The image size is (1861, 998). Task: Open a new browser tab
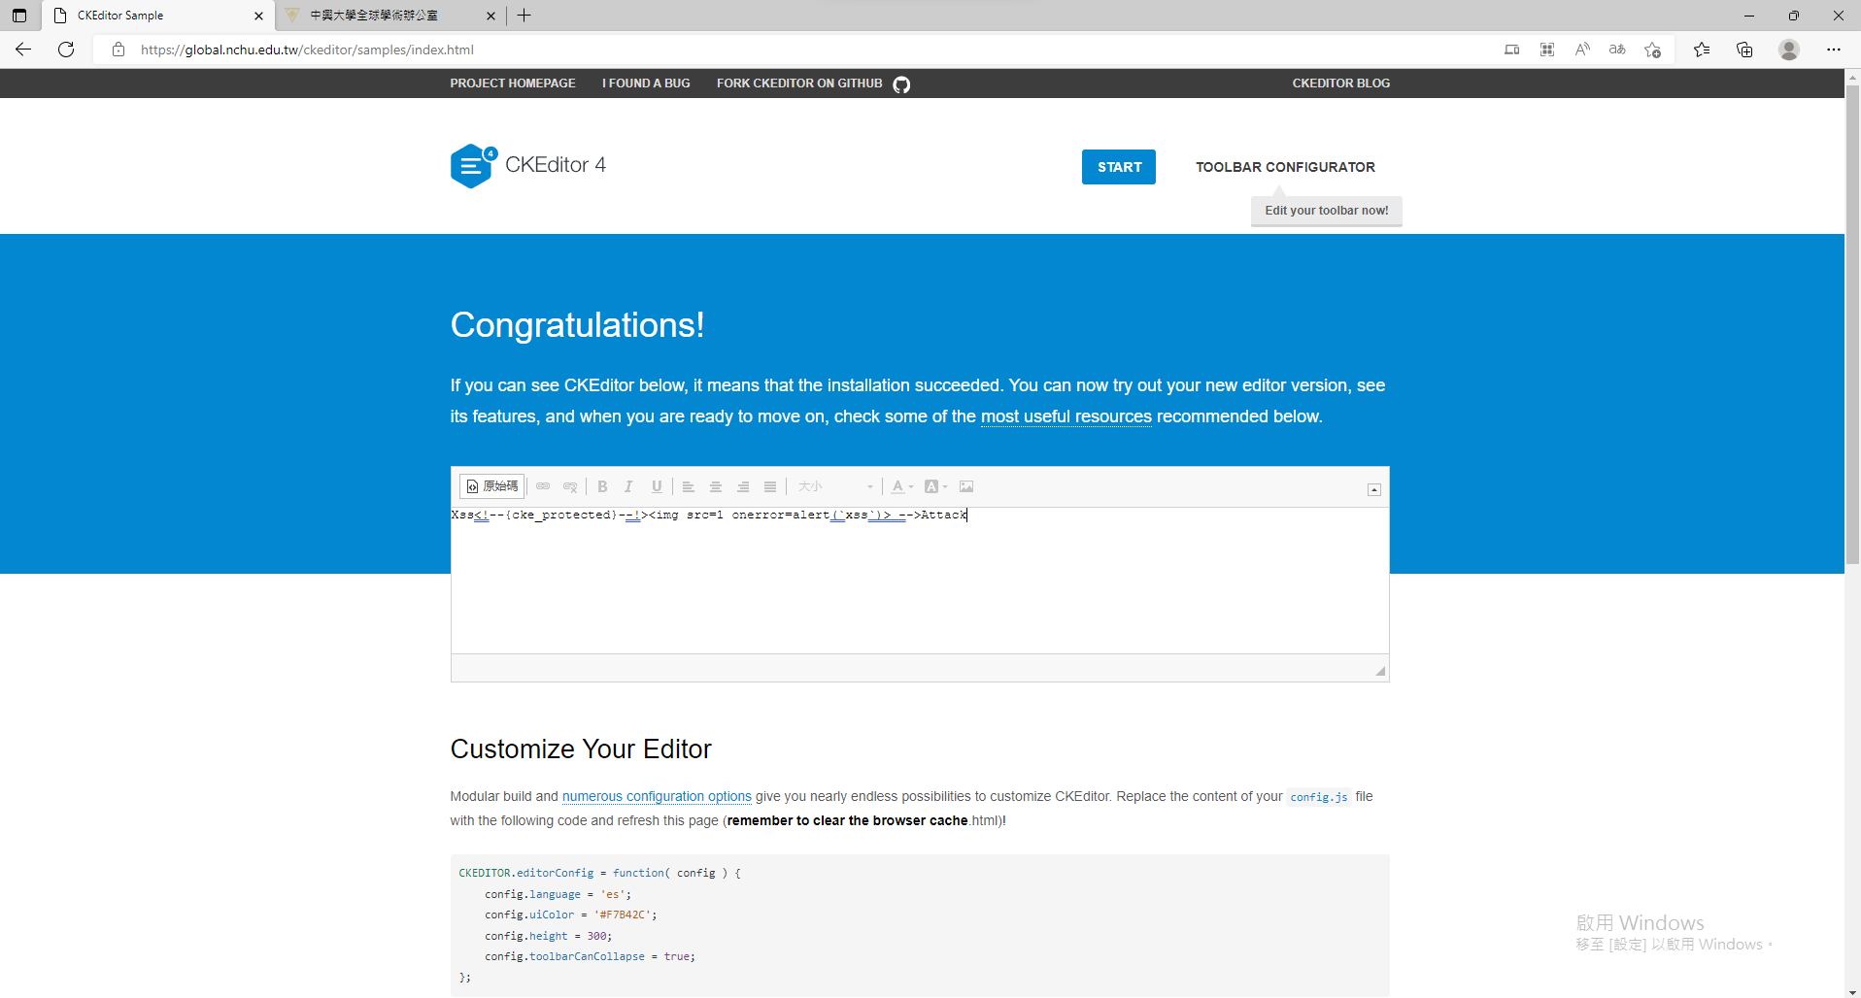(x=524, y=16)
